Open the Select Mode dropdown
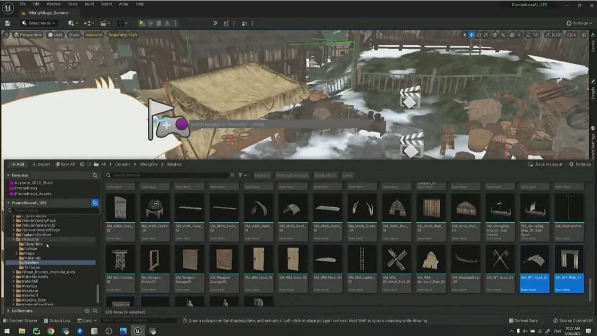This screenshot has width=597, height=336. 39,23
